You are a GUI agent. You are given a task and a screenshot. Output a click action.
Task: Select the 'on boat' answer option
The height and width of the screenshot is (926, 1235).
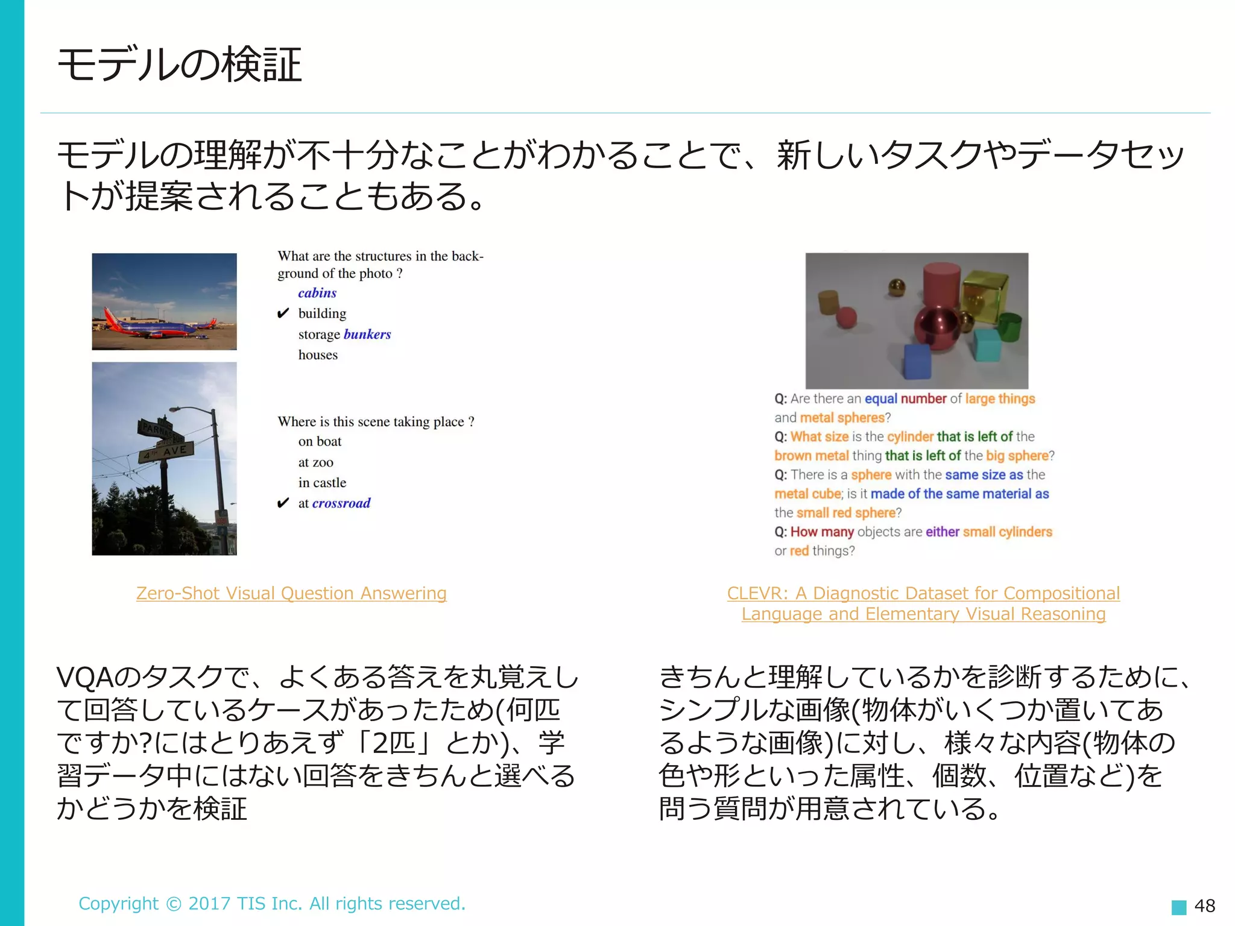point(320,441)
